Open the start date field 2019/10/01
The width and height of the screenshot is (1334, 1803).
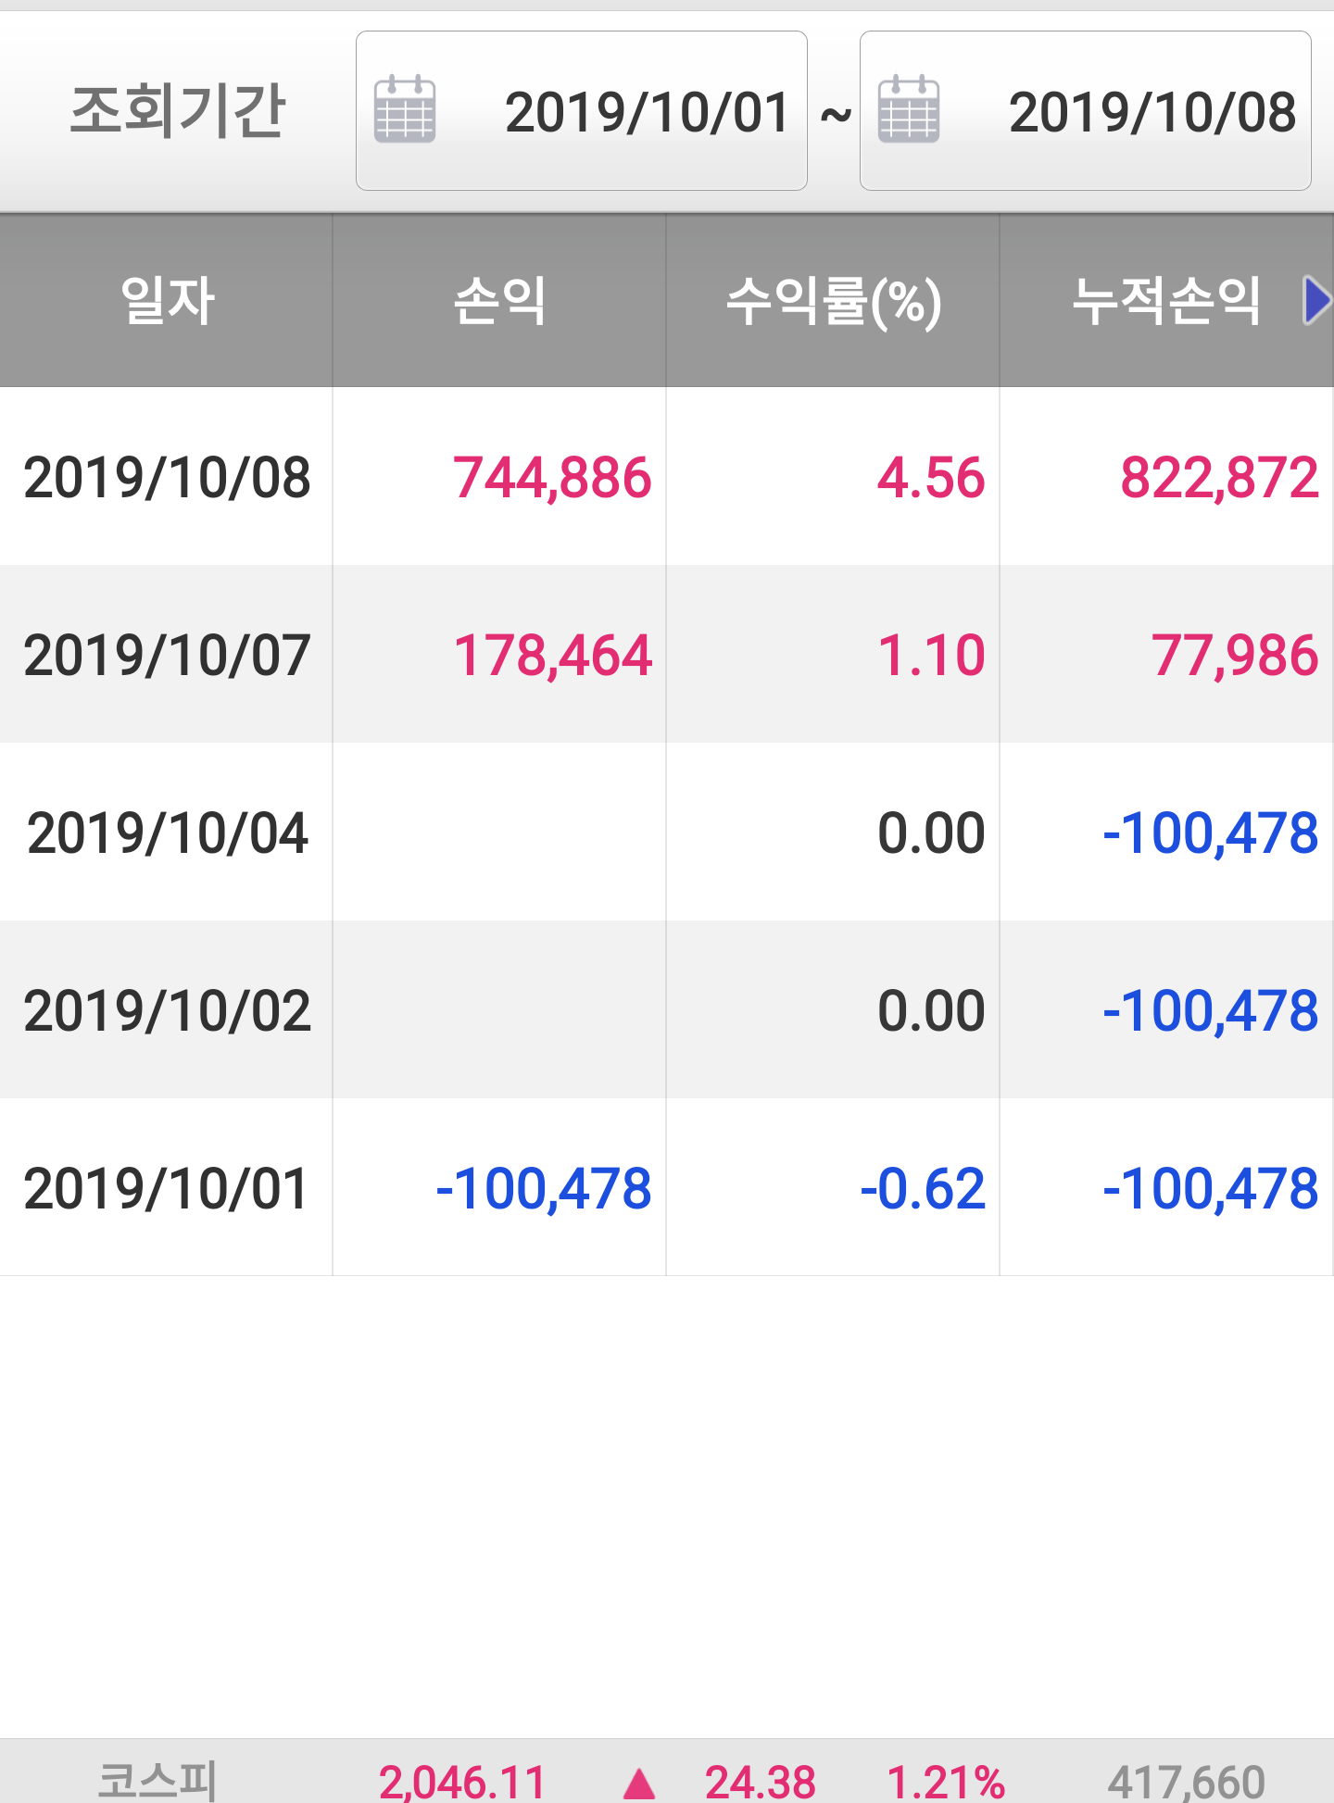coord(646,112)
